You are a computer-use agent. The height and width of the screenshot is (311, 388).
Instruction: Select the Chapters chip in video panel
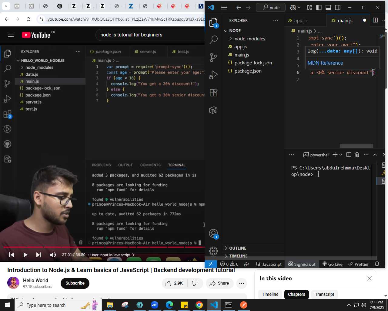tap(296, 294)
